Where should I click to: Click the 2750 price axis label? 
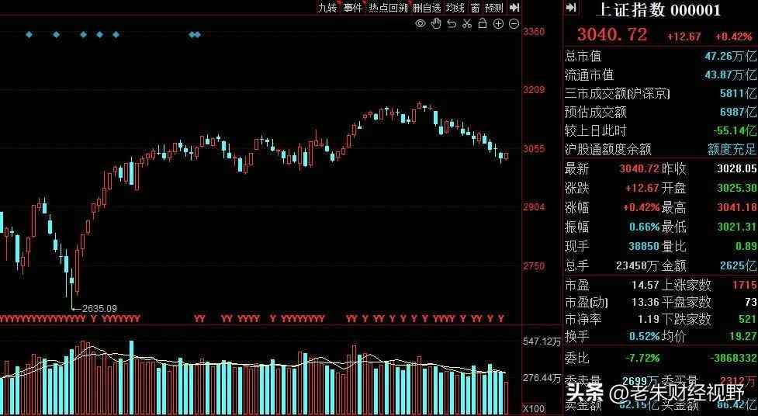[x=534, y=266]
